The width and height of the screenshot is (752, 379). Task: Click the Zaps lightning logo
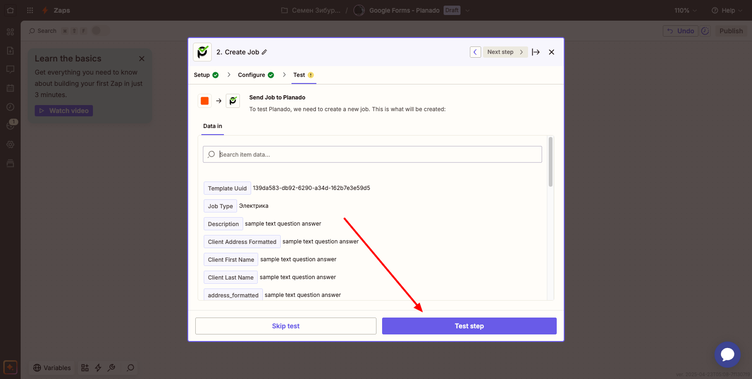tap(45, 10)
